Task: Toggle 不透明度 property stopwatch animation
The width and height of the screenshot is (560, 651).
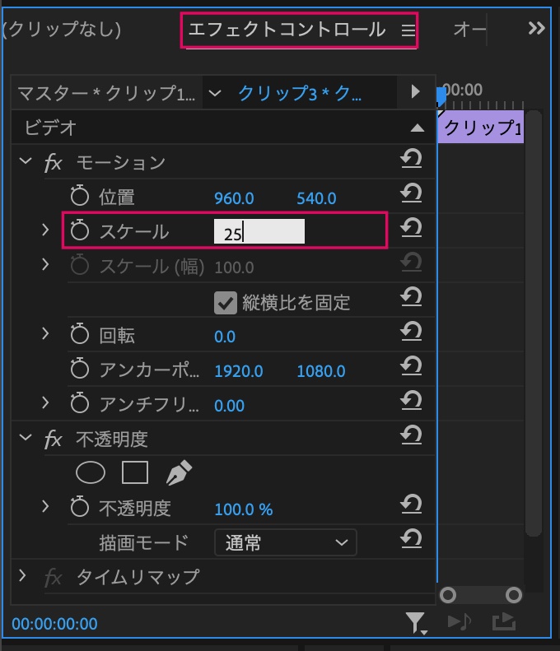Action: pos(79,506)
